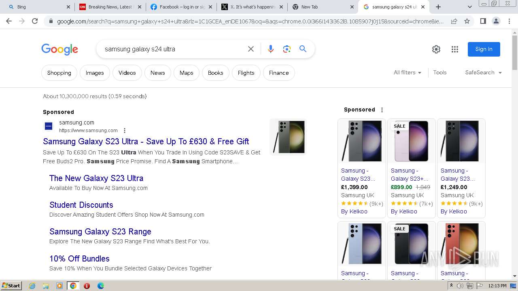Open the ad options dots beside samsung.com

point(125,131)
